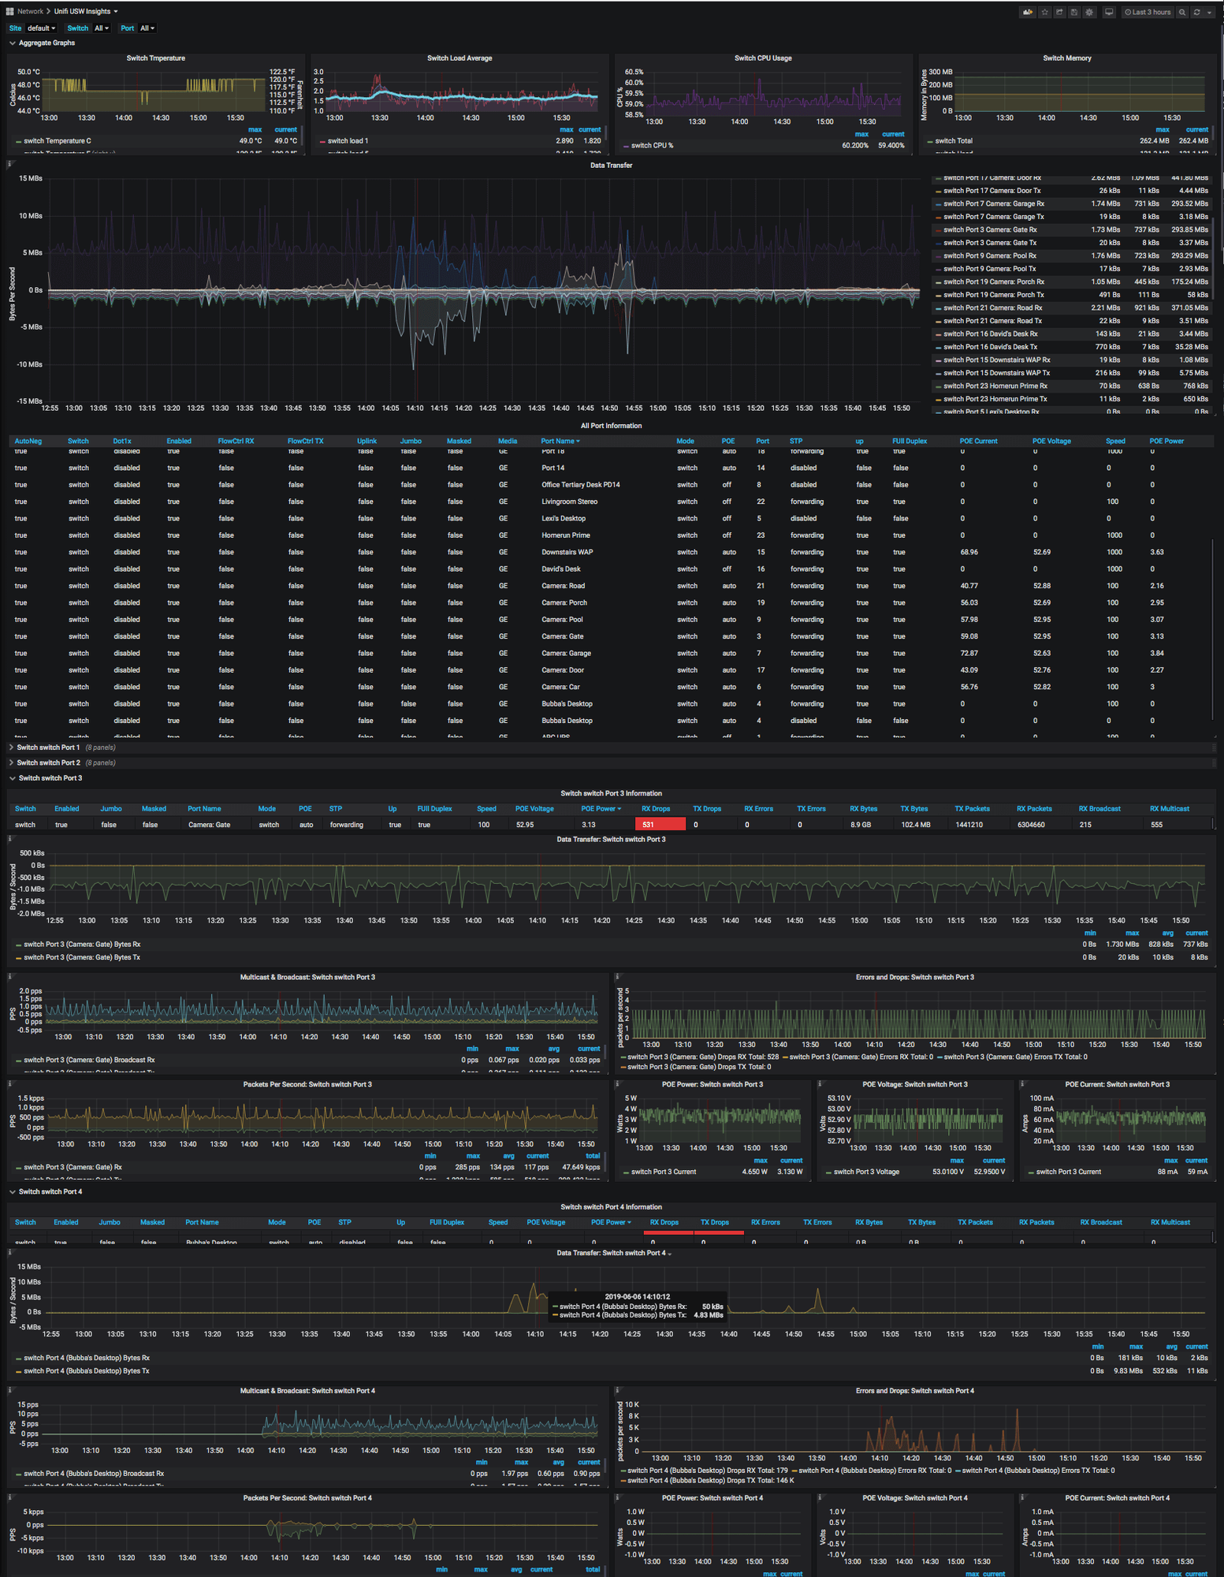Sort table by Port Name column

click(x=559, y=441)
